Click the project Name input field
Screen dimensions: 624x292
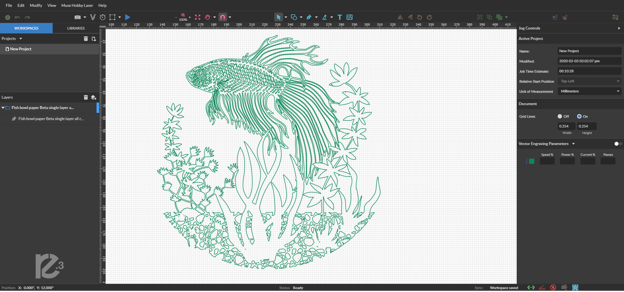(589, 51)
